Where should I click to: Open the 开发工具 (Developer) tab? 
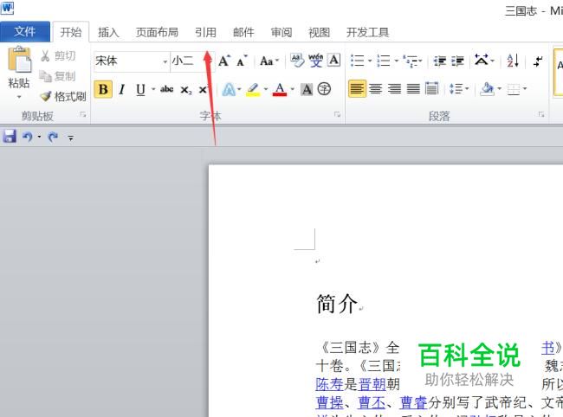click(x=367, y=32)
